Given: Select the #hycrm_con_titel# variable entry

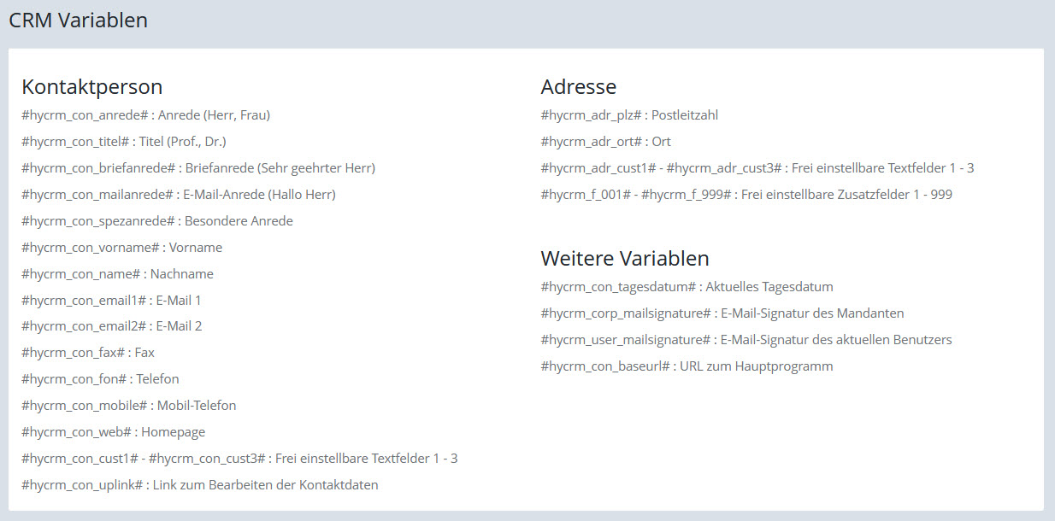Looking at the screenshot, I should click(x=123, y=142).
